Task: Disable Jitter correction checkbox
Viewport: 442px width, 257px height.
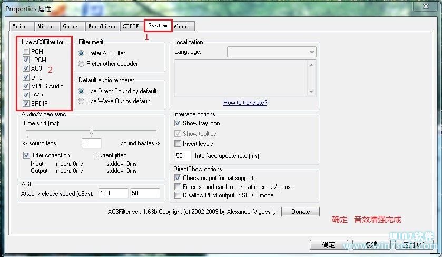Action: click(26, 155)
